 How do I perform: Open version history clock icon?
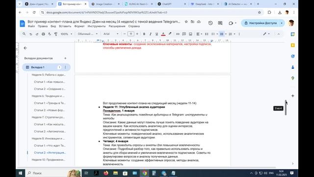click(x=210, y=23)
